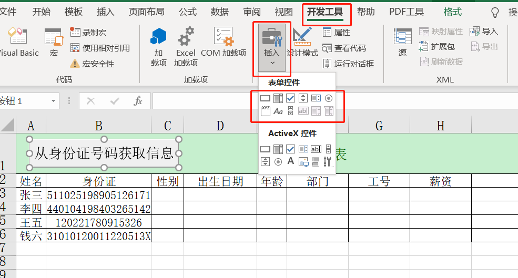Screen dimensions: 518x278
Task: Open the 帮助 tab
Action: point(366,12)
